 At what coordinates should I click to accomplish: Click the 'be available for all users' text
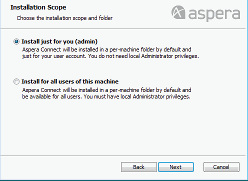click(x=52, y=96)
